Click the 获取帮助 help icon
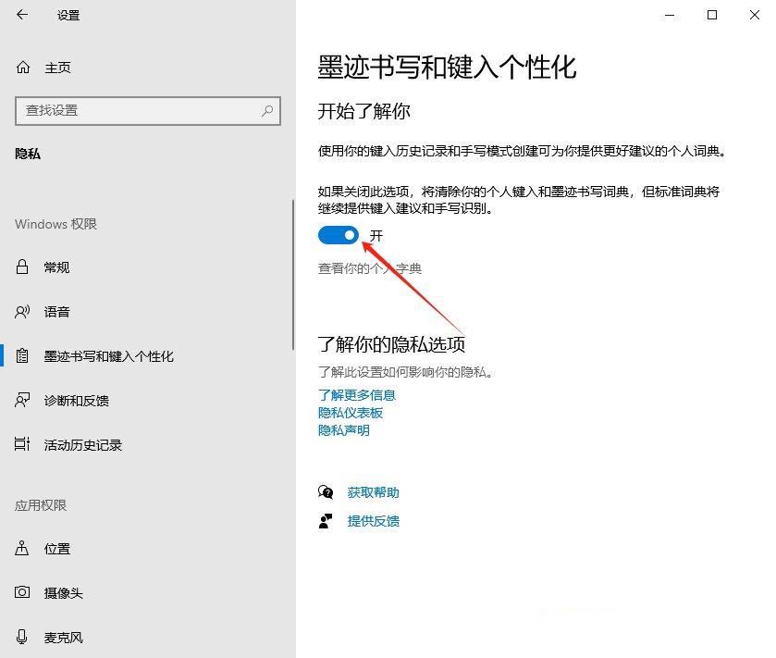Screen dimensions: 776x658 pyautogui.click(x=324, y=492)
